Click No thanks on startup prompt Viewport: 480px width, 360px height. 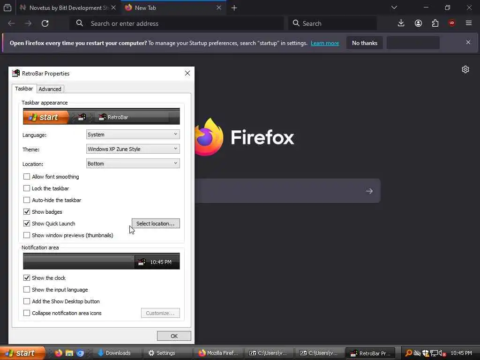(365, 43)
